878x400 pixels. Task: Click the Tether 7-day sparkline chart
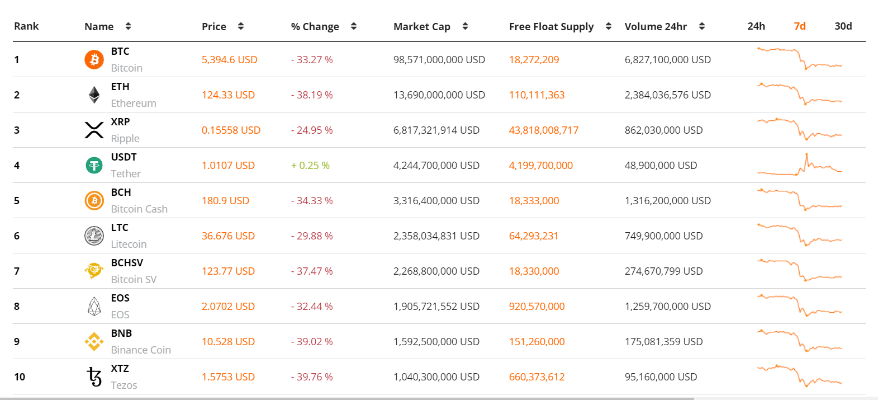point(799,166)
